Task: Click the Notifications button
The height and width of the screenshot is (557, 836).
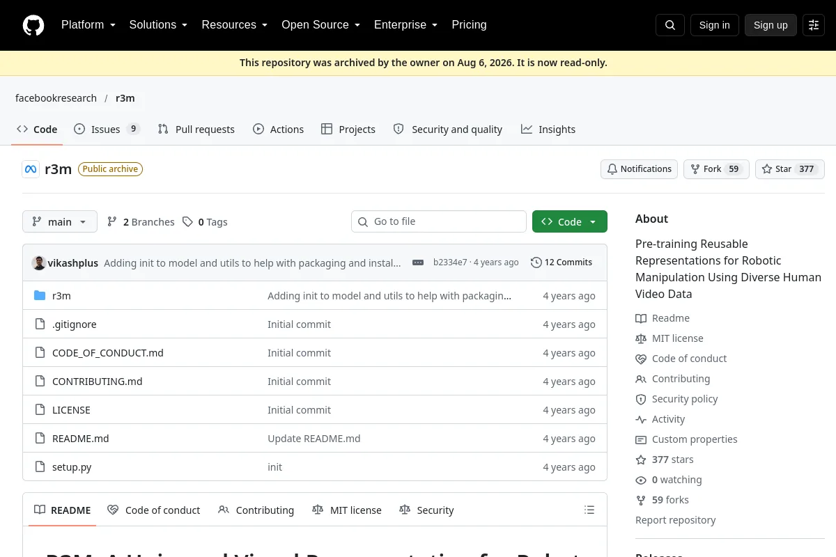Action: (x=639, y=169)
